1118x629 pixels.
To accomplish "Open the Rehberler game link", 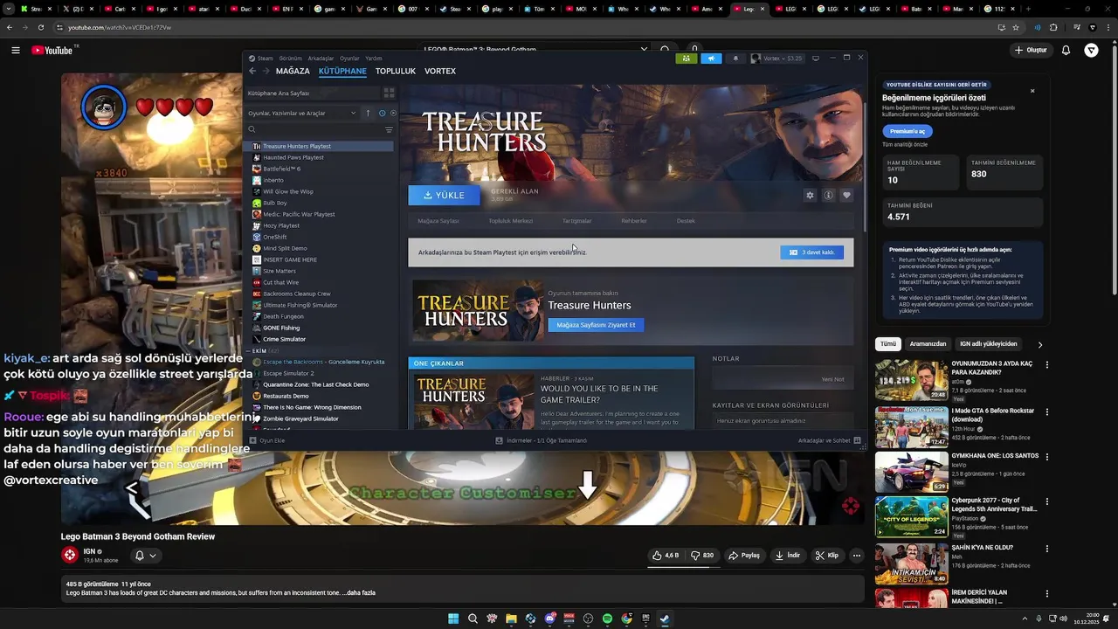I will tap(634, 221).
